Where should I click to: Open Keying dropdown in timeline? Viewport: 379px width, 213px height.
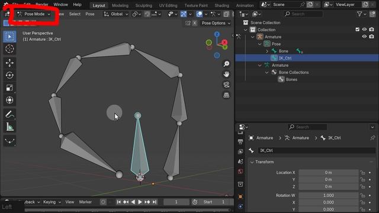click(x=52, y=202)
